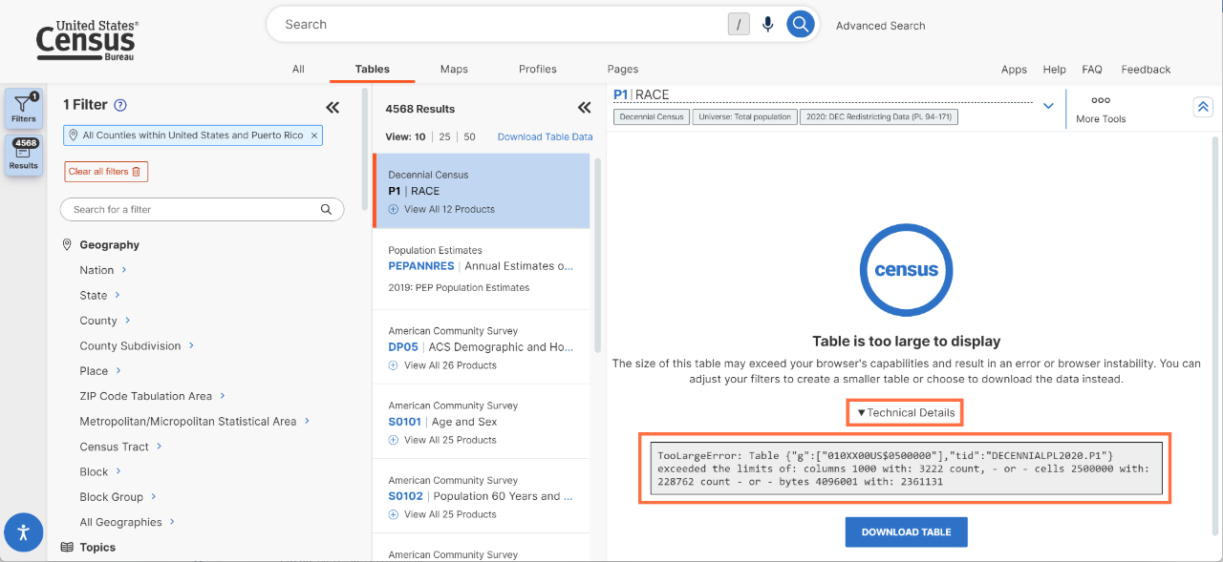Open the Results panel button with 4568 badge

click(24, 156)
